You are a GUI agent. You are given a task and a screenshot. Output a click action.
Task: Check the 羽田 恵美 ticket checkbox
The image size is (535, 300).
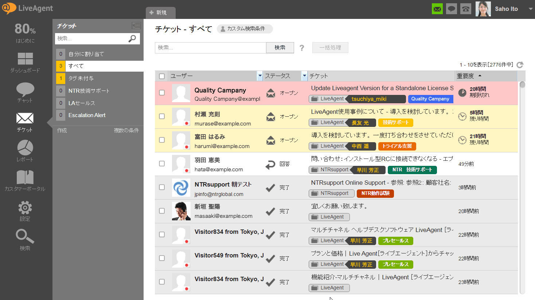(x=162, y=164)
